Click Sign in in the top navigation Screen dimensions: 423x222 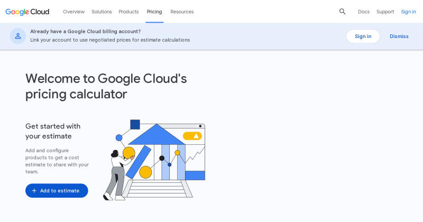tap(408, 12)
